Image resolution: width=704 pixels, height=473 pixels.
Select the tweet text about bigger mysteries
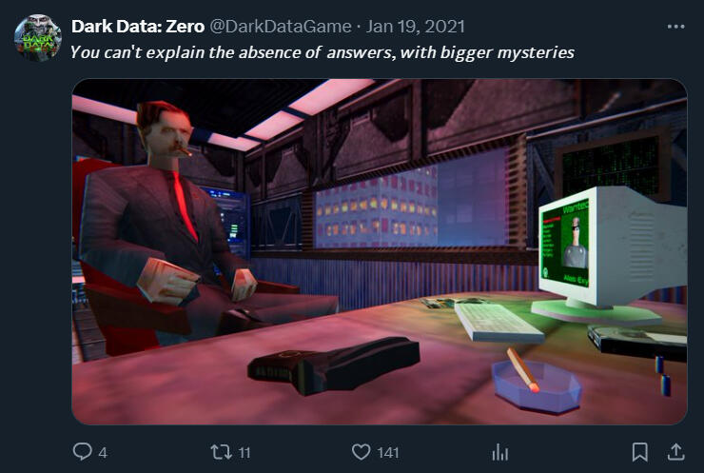[322, 52]
